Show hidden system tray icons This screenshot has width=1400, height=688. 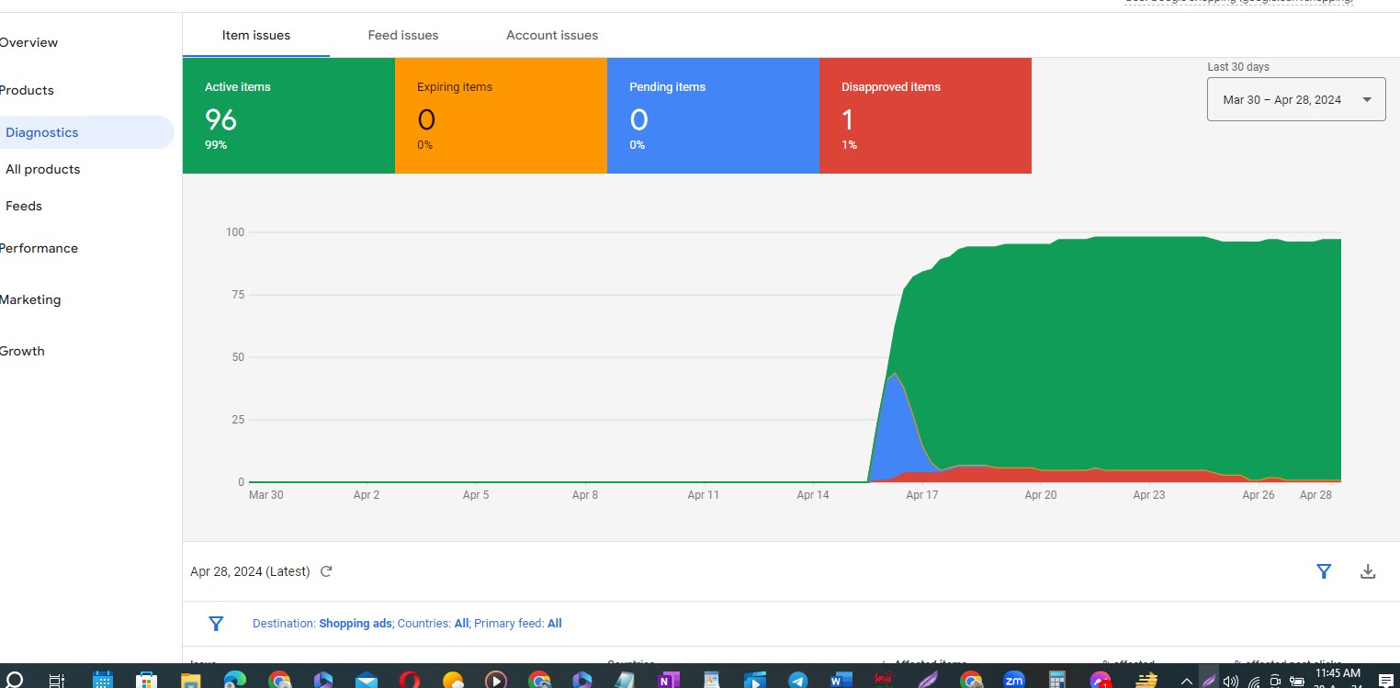pos(1186,681)
